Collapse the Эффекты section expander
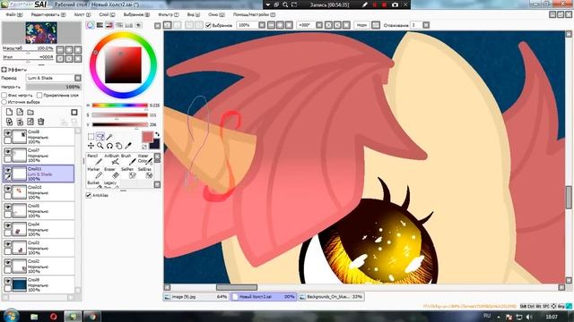 pos(4,70)
